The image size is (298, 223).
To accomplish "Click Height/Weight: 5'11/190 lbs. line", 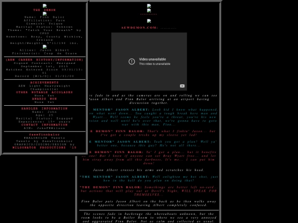I will pyautogui.click(x=45, y=43).
